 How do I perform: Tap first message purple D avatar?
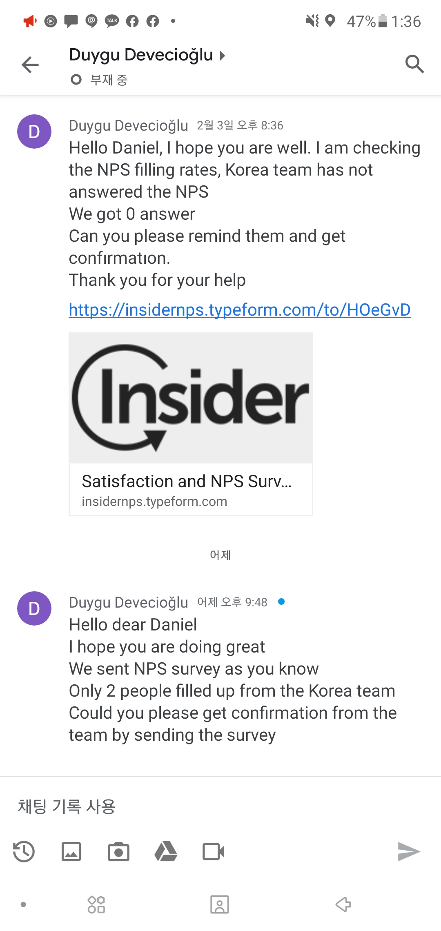click(34, 131)
